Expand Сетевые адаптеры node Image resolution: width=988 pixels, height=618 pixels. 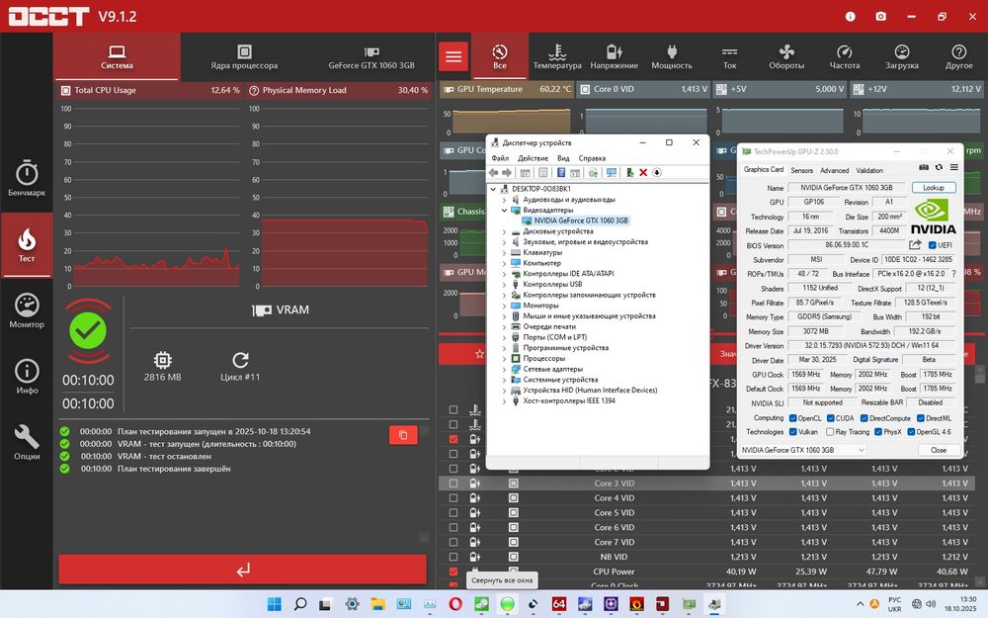point(504,369)
